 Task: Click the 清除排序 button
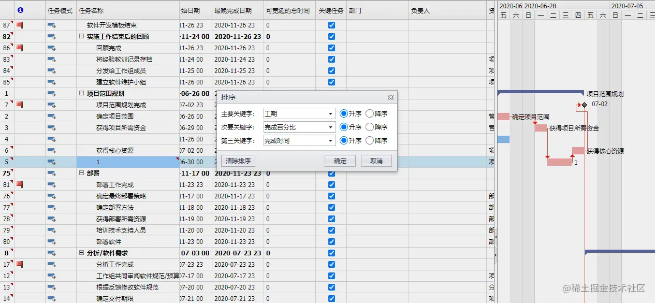coord(237,161)
